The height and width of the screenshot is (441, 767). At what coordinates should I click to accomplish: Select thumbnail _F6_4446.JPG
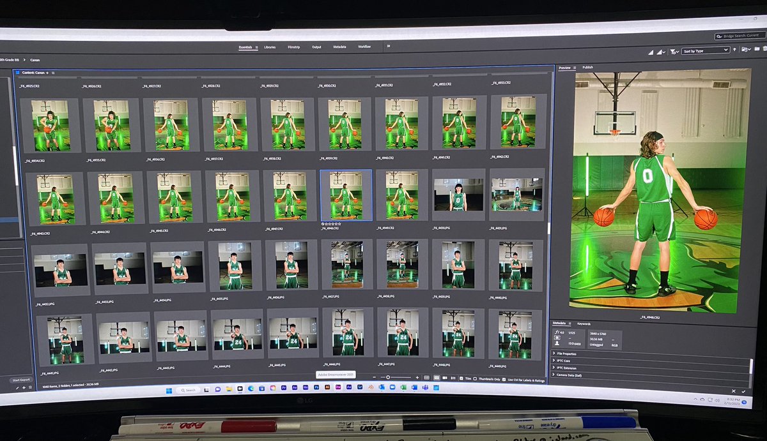click(x=348, y=334)
